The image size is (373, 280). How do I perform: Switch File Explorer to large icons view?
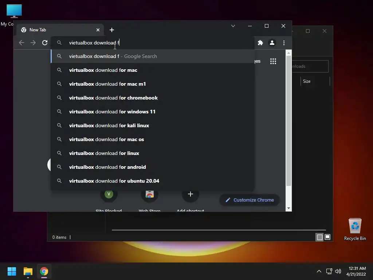click(x=327, y=237)
